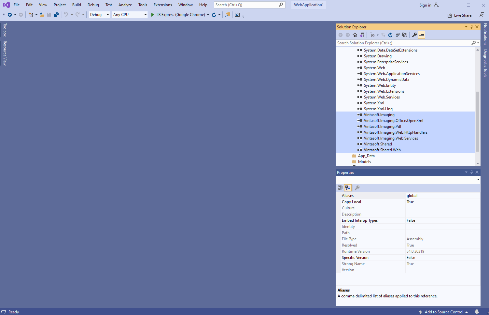The width and height of the screenshot is (489, 315).
Task: Open Properties via the wrench icon in Solution Explorer
Action: click(414, 35)
